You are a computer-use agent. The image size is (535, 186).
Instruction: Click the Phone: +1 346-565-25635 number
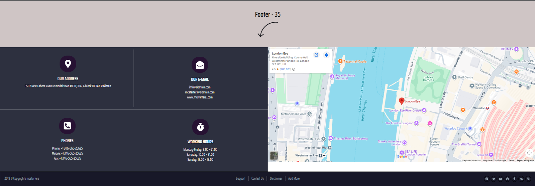[x=67, y=148]
